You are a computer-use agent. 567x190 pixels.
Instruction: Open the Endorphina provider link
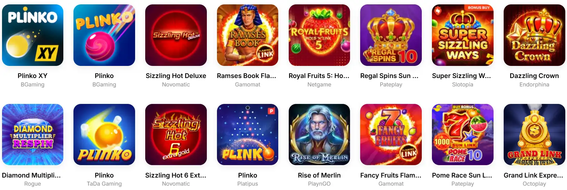(x=534, y=84)
